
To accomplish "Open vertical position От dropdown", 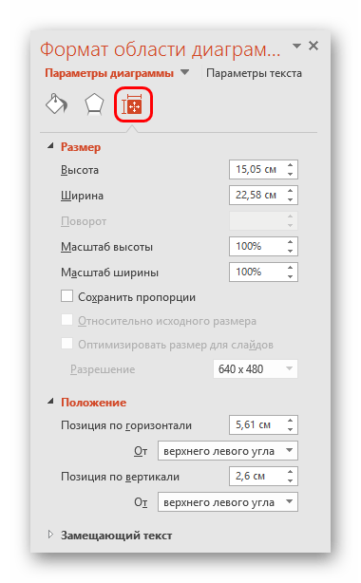I will coord(228,502).
